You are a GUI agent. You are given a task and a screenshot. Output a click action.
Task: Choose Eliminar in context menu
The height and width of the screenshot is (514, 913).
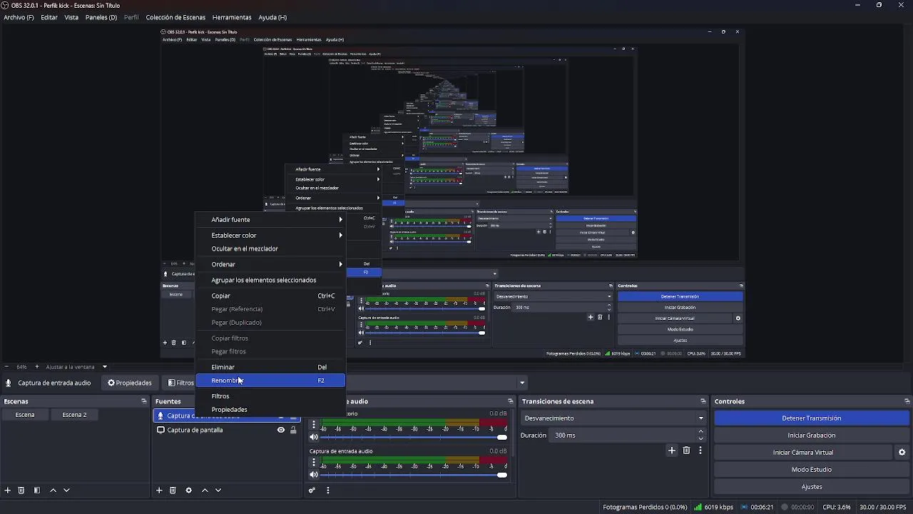pos(270,367)
